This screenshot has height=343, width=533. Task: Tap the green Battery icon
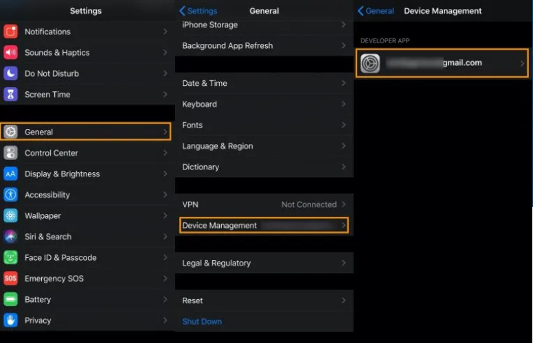10,300
